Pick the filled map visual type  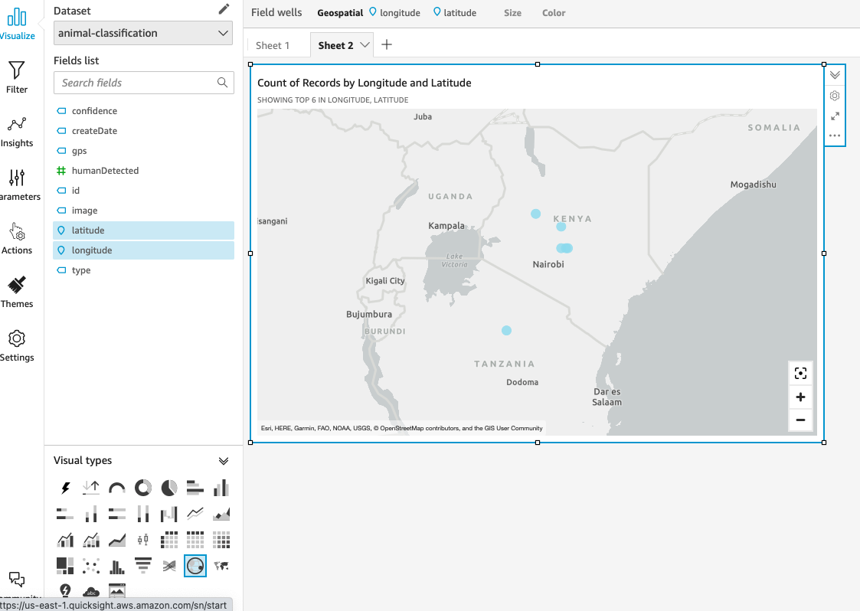click(x=221, y=566)
